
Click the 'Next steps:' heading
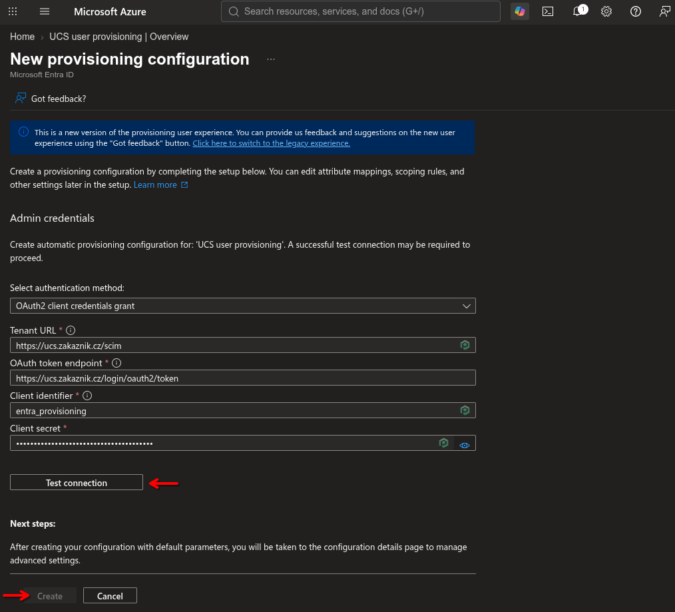(33, 523)
